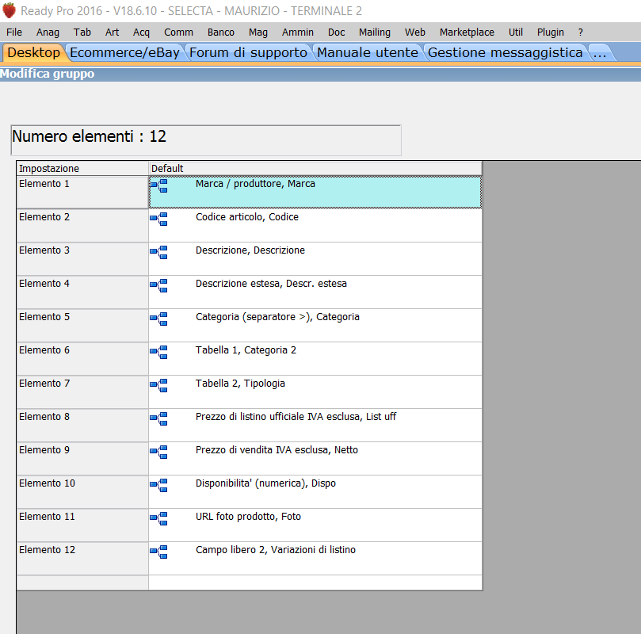The height and width of the screenshot is (634, 641).
Task: Select 'URL foto prodotto, Foto' cell
Action: click(315, 525)
